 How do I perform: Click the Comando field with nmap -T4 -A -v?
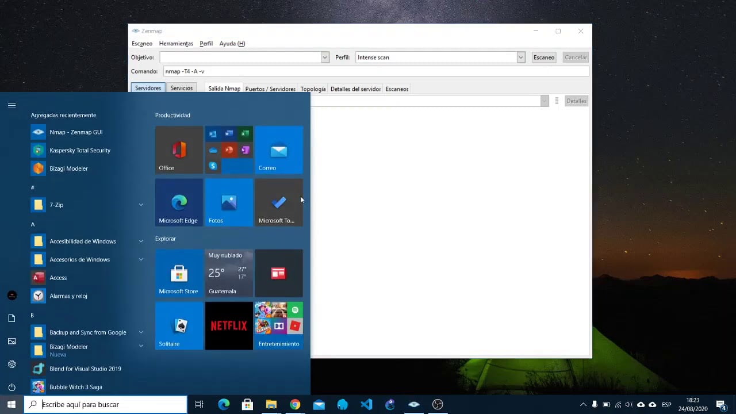(x=376, y=71)
